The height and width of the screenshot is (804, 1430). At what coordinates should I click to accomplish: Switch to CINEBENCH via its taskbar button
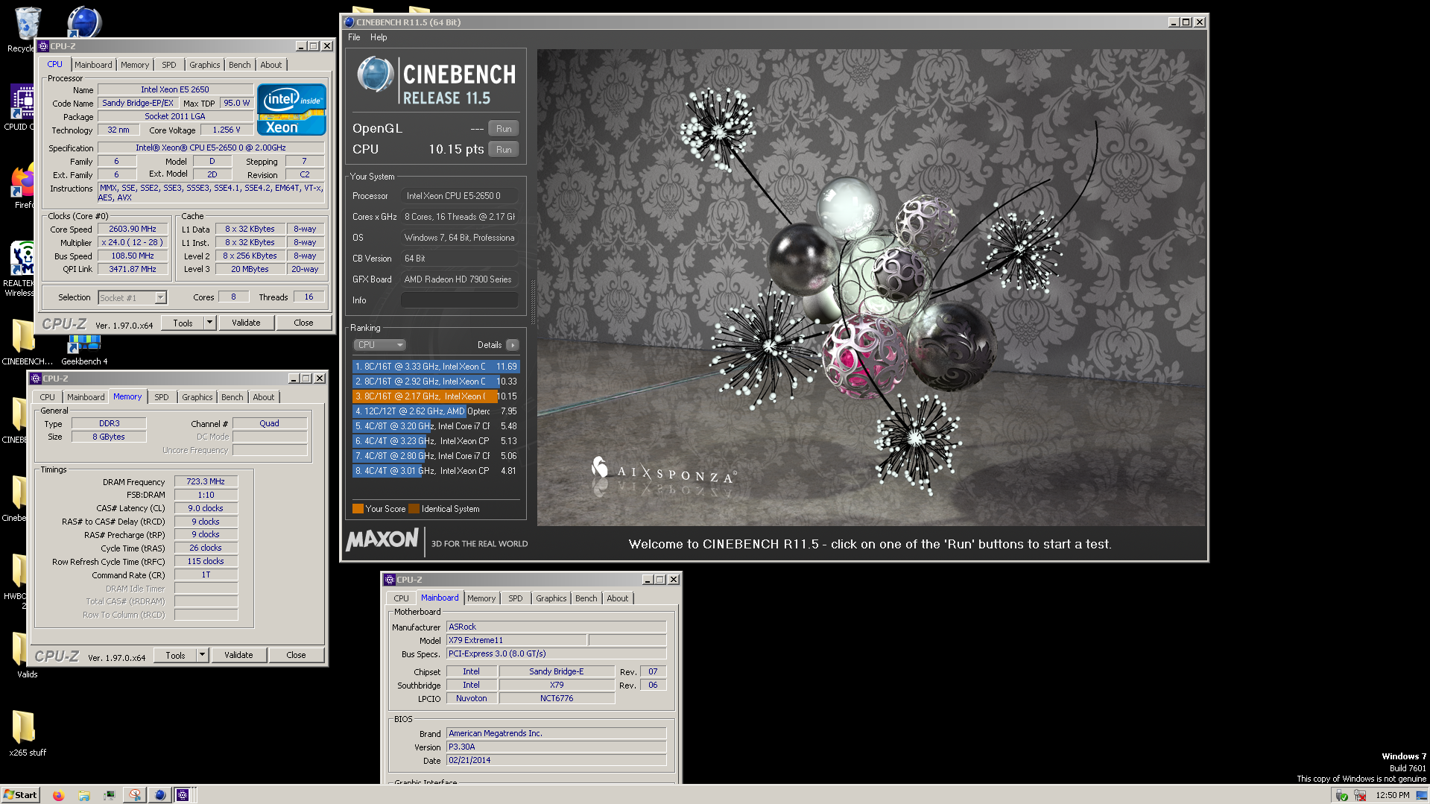pyautogui.click(x=159, y=795)
